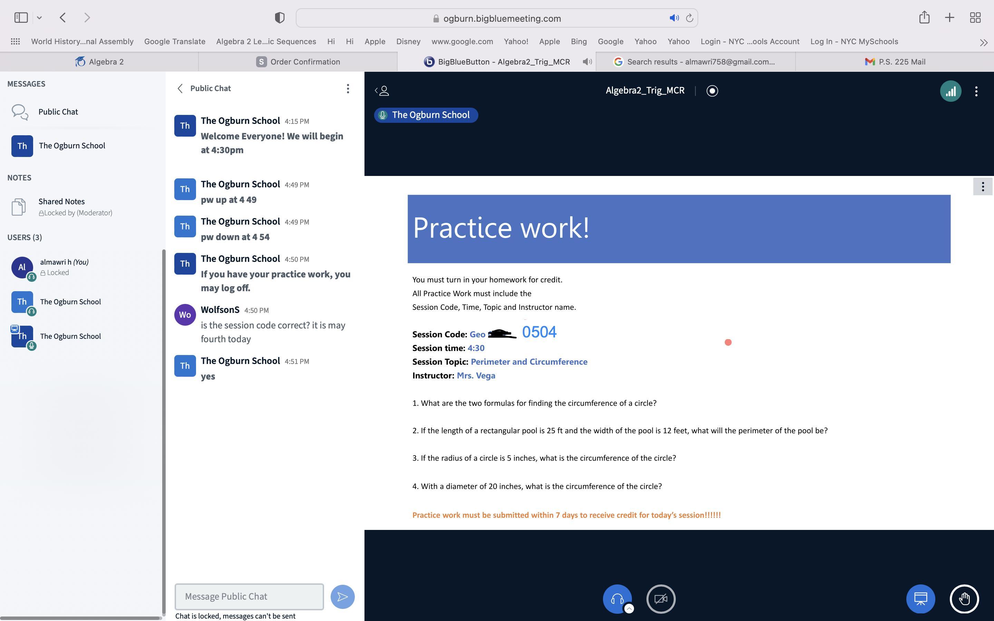
Task: Click the recording indicator icon
Action: click(712, 91)
